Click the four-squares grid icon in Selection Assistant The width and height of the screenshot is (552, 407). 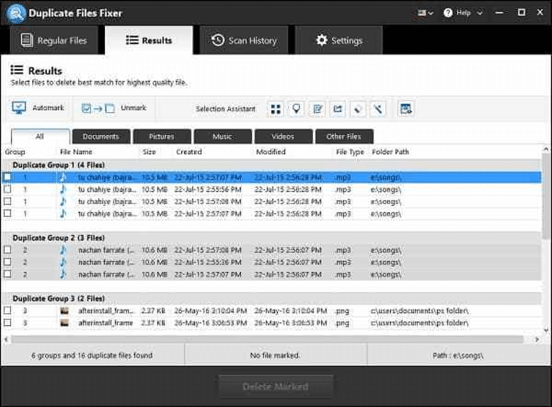click(x=275, y=109)
